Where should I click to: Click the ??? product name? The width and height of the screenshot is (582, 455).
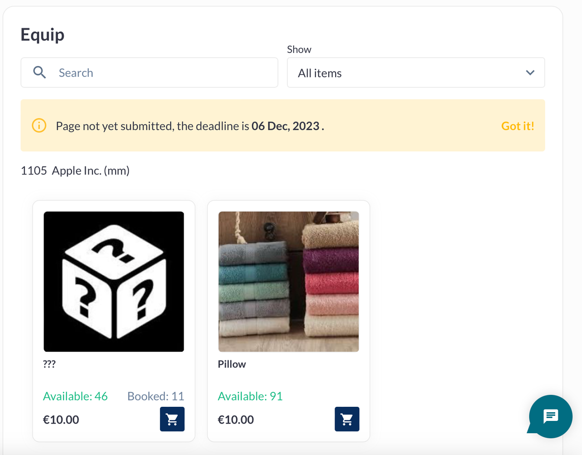[x=49, y=364]
